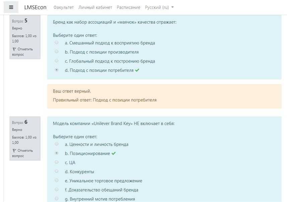Click Отметить вопрос link for question 6

(22, 153)
